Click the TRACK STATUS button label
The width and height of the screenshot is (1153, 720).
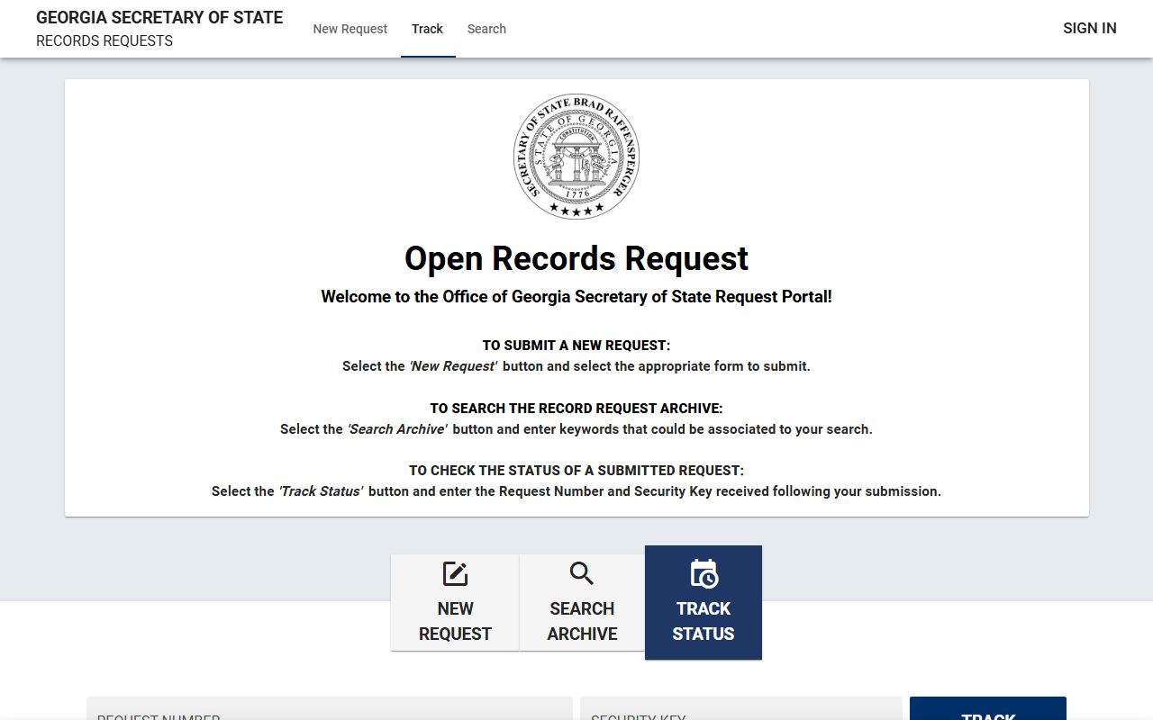coord(704,621)
